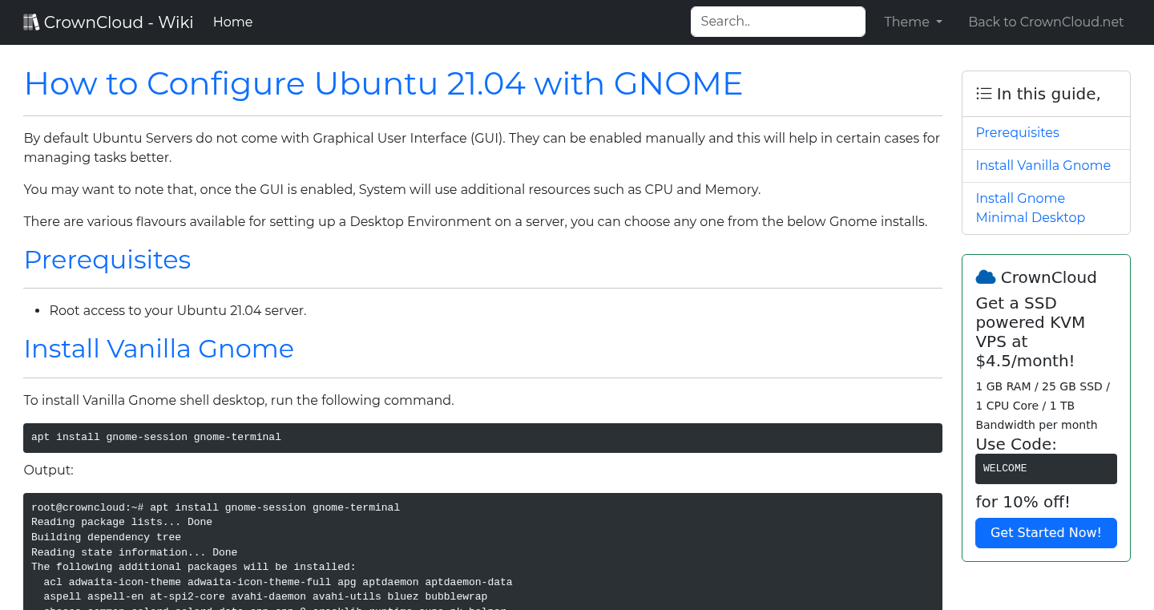Select 'Back to CrownCloud.net' in the navbar
Image resolution: width=1154 pixels, height=610 pixels.
(x=1046, y=22)
